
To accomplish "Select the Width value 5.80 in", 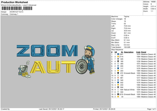I will pyautogui.click(x=153, y=9).
